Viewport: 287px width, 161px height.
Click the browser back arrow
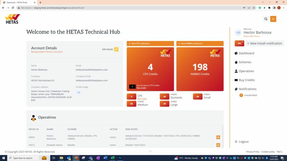pos(3,8)
